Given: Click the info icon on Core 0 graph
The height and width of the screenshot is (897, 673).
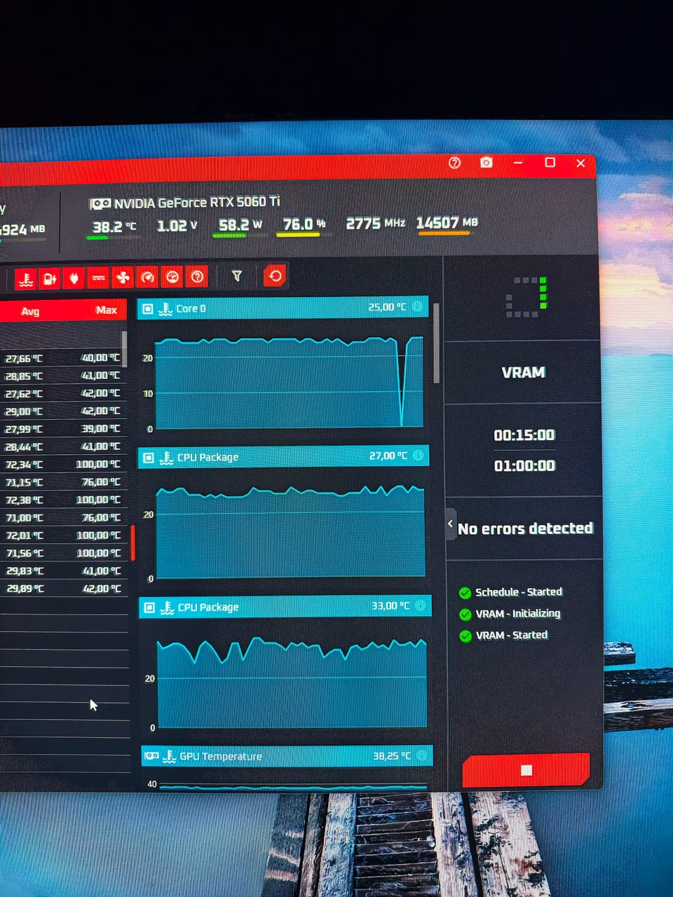Looking at the screenshot, I should (x=417, y=306).
